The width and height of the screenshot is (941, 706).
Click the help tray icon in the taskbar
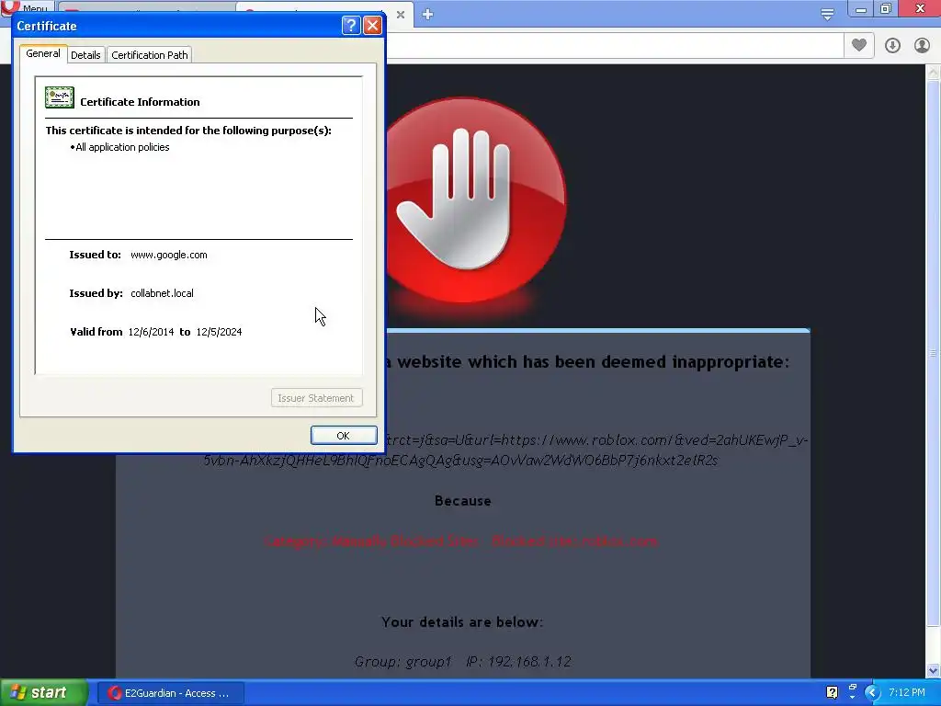pos(832,693)
